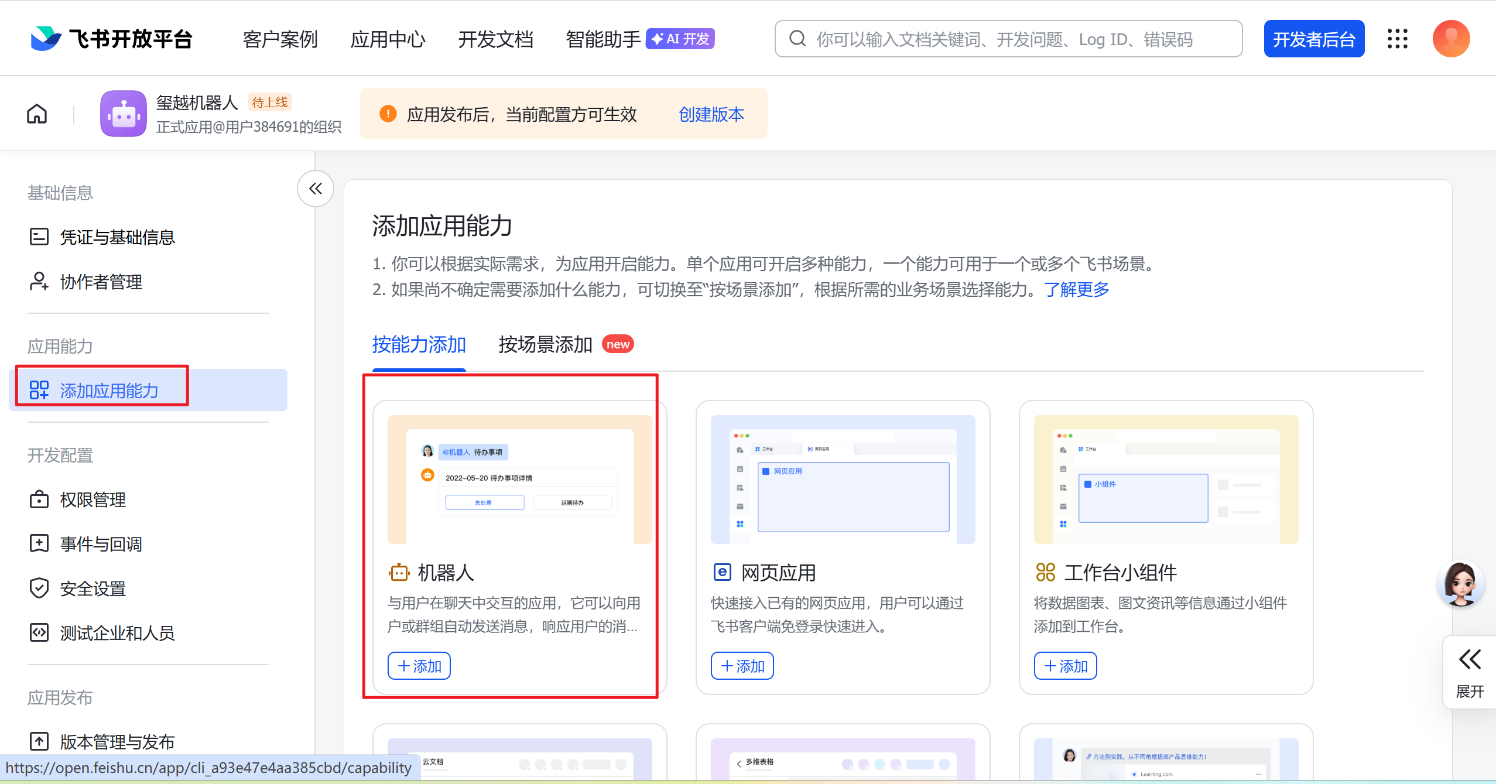Open the nine-dot apps grid

pyautogui.click(x=1397, y=39)
